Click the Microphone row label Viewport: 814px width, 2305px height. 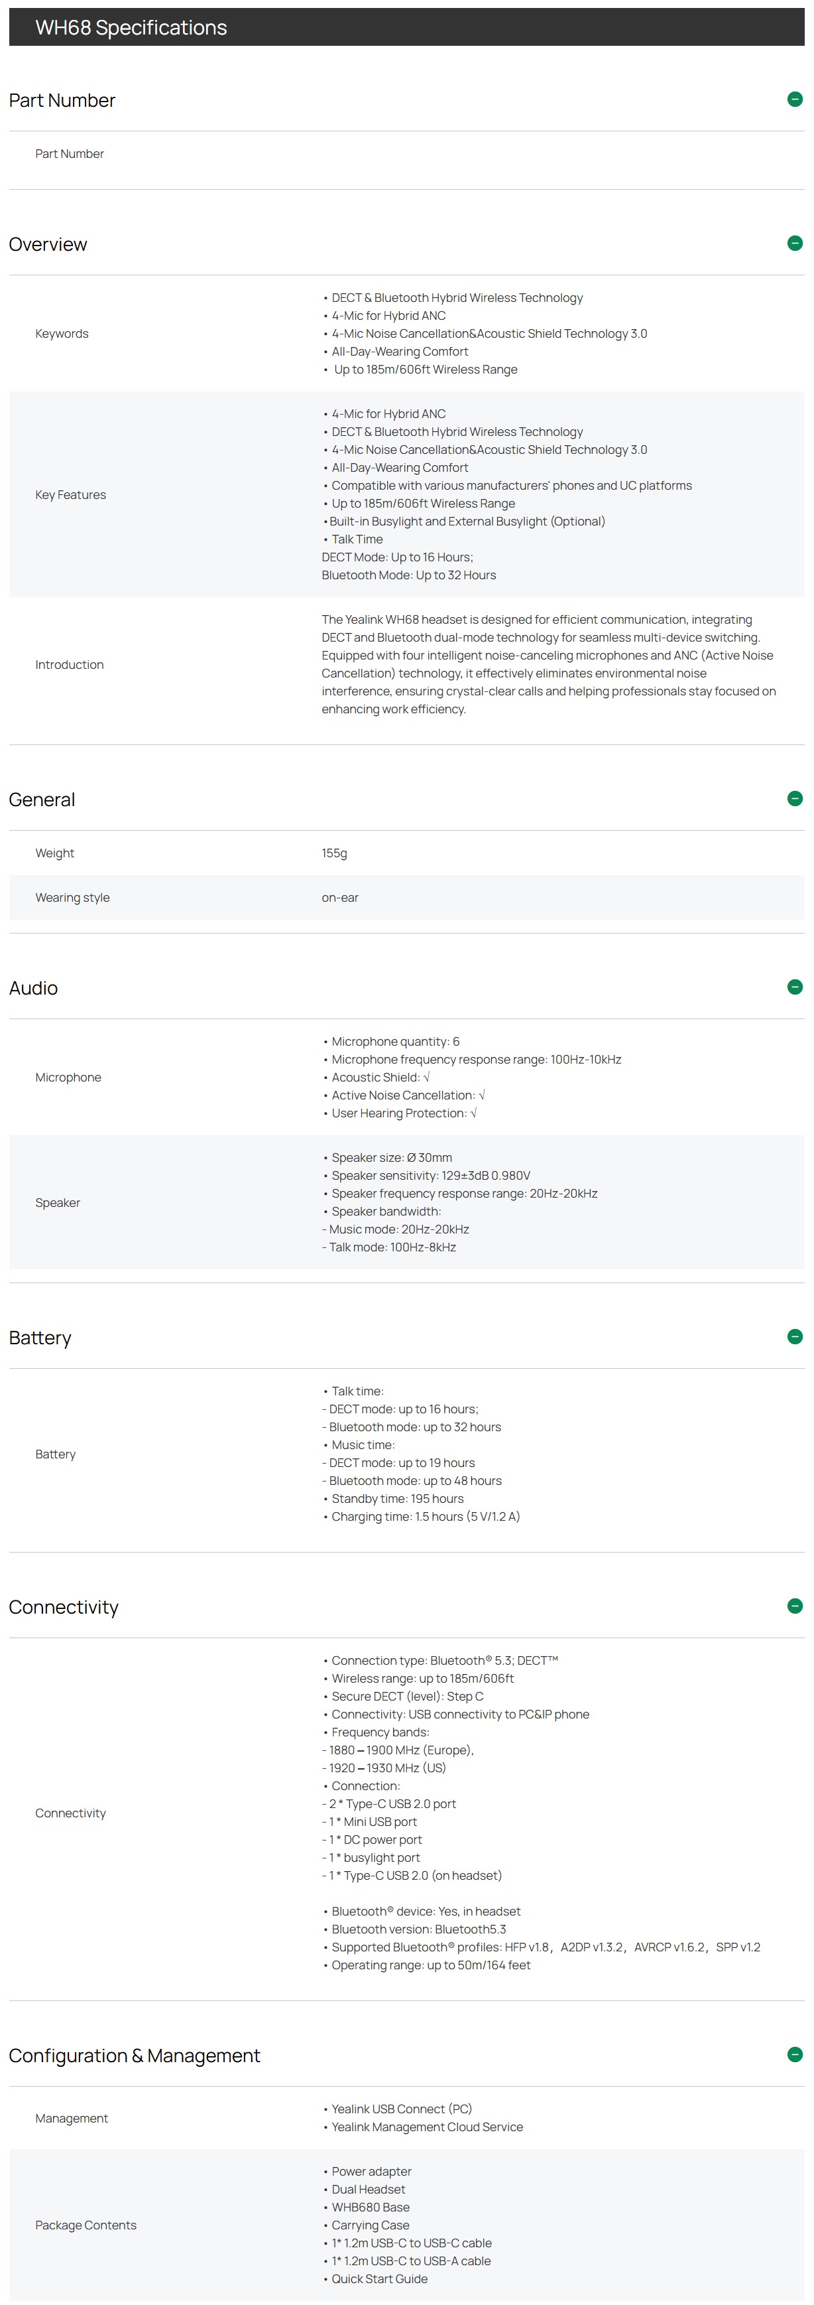(68, 1078)
